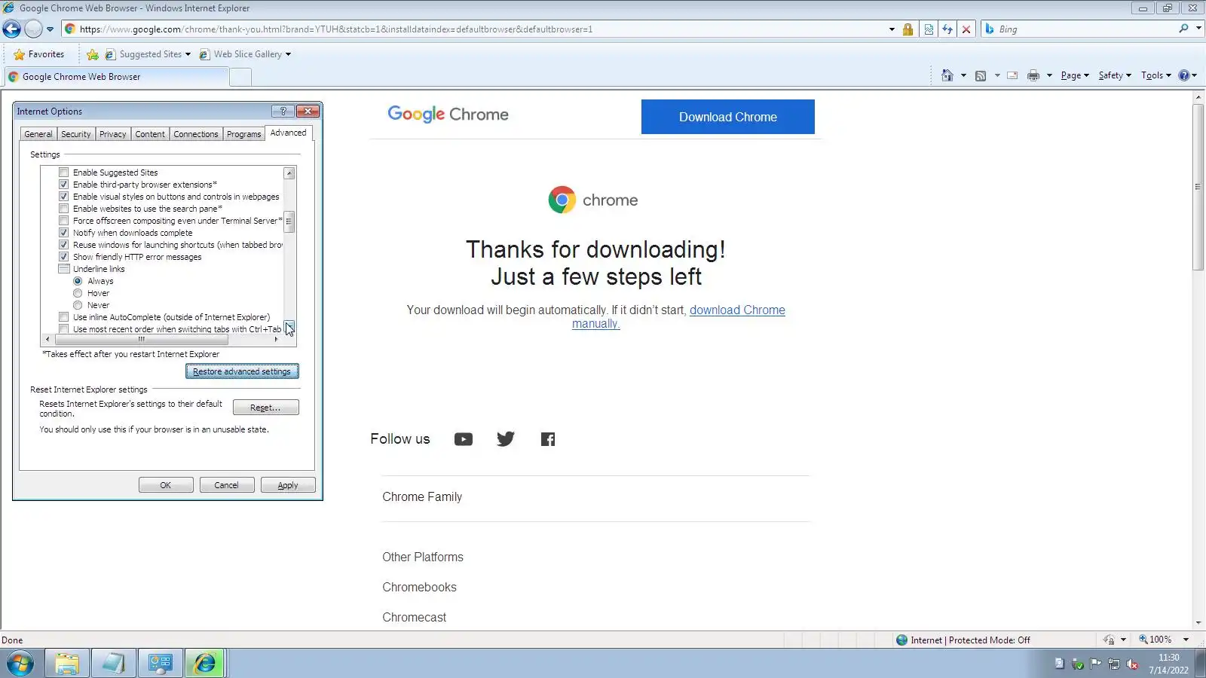This screenshot has height=678, width=1206.
Task: Click the Reset... button
Action: (x=265, y=408)
